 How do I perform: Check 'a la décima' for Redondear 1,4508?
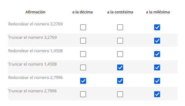[83, 54]
